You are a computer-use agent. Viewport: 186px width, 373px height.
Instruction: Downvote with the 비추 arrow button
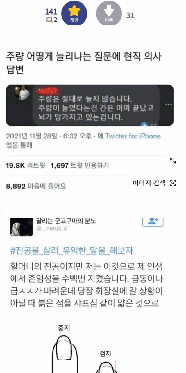coord(109,14)
